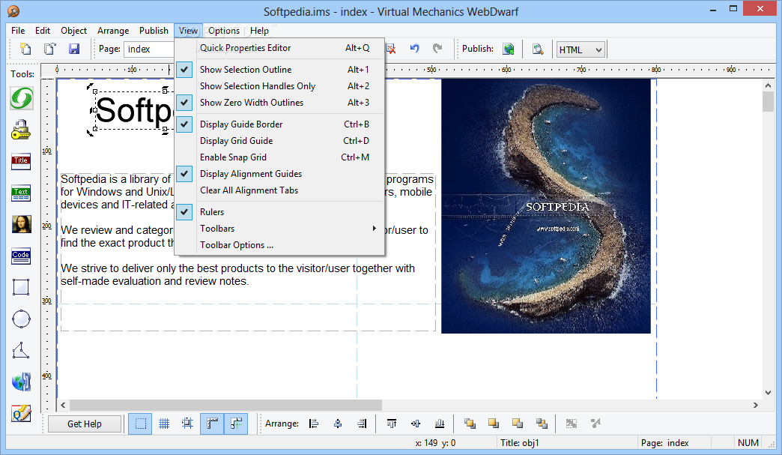Click the Align left arrange icon
The height and width of the screenshot is (455, 782).
[314, 424]
